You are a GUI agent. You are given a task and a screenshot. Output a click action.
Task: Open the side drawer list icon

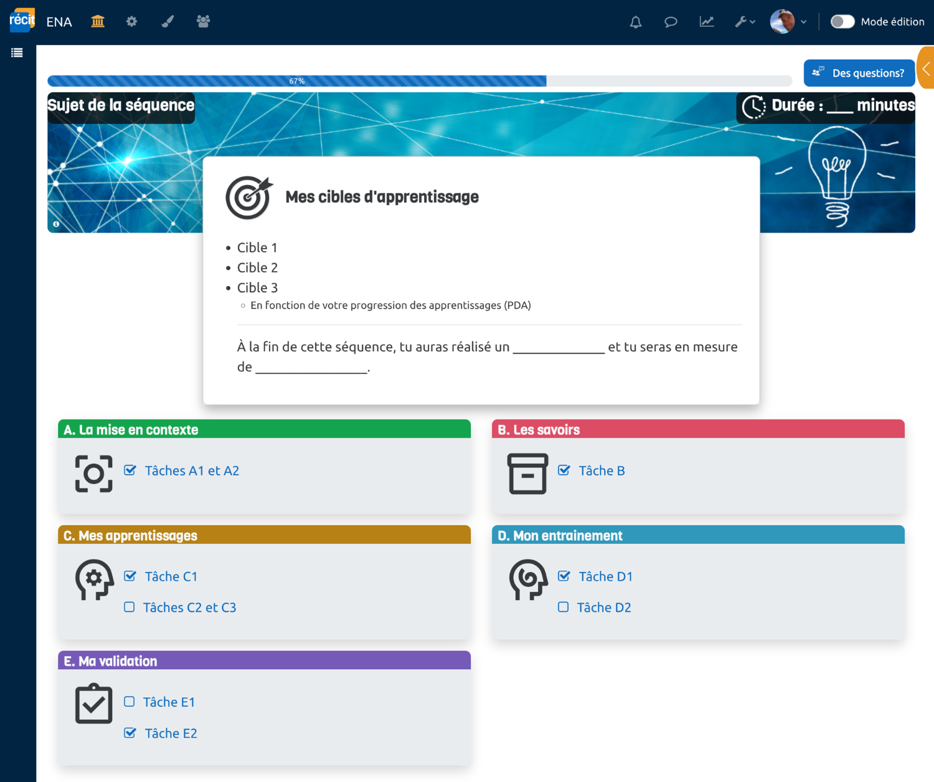click(17, 53)
